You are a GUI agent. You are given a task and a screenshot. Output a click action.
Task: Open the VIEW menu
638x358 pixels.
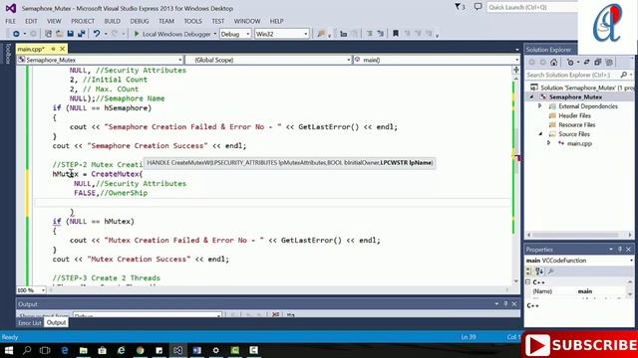pyautogui.click(x=54, y=21)
